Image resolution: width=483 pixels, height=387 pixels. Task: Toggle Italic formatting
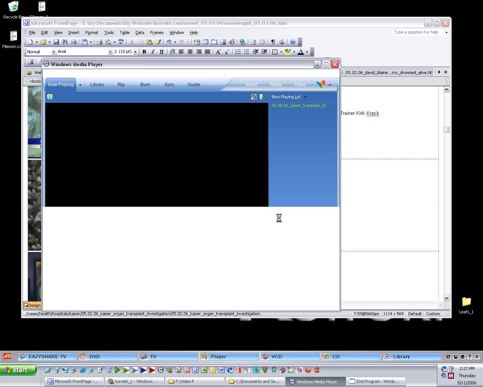pyautogui.click(x=153, y=52)
